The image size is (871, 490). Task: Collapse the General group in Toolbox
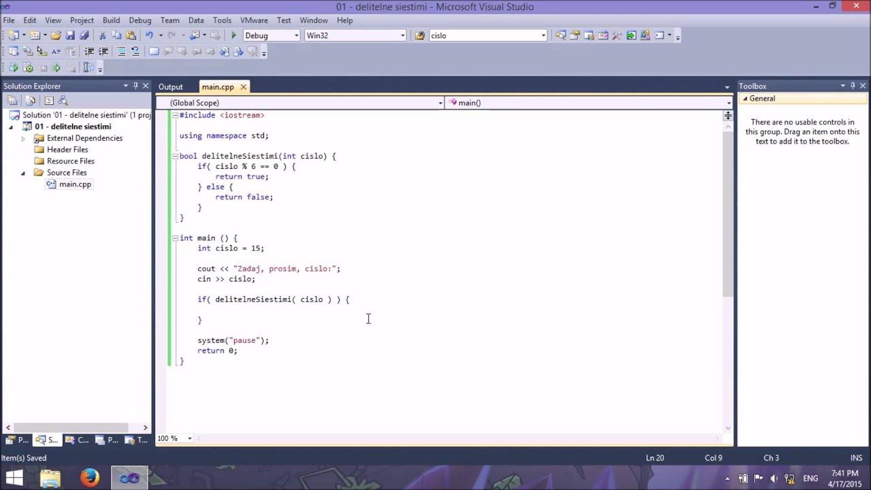745,99
